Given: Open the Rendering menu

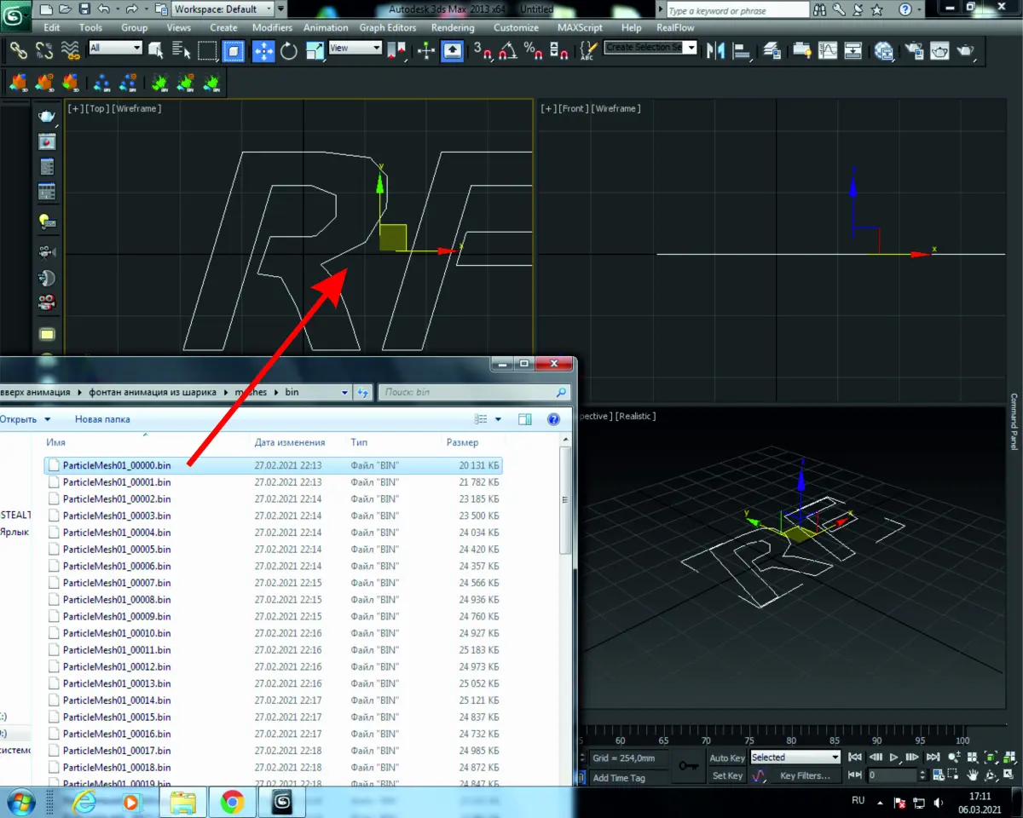Looking at the screenshot, I should point(453,27).
